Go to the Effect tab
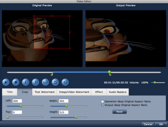This screenshot has height=127, width=168. tap(99, 92)
